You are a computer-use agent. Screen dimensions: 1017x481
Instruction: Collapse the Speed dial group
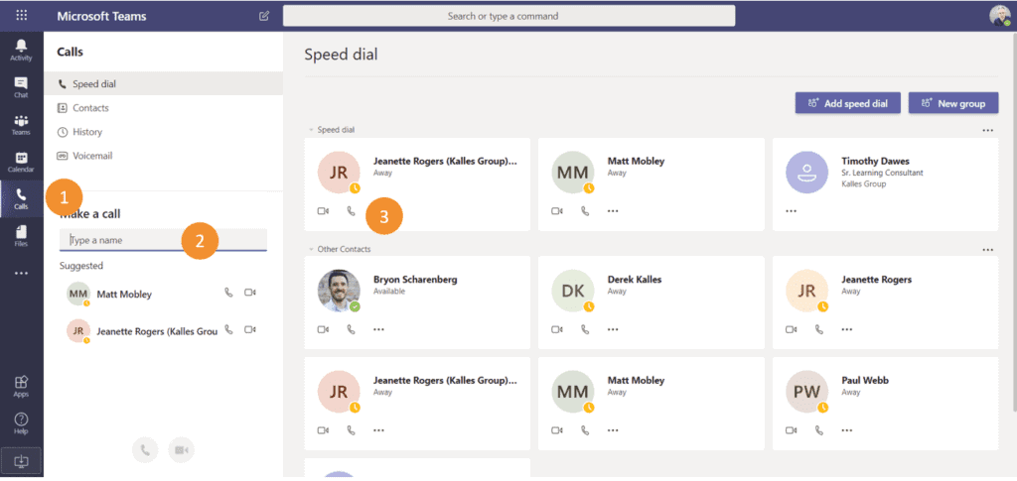point(311,130)
